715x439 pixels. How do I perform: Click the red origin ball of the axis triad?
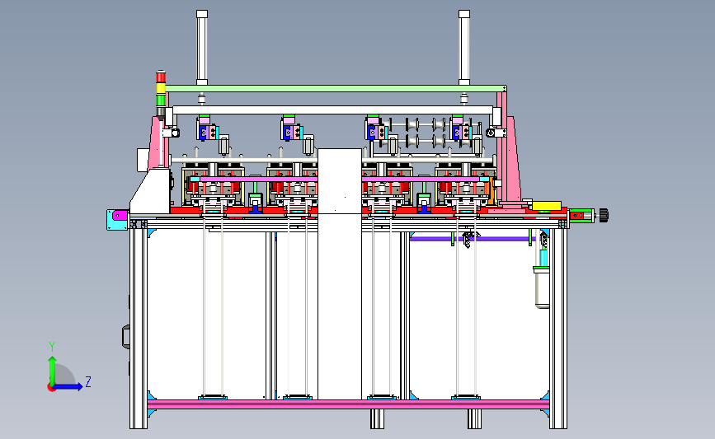point(51,388)
